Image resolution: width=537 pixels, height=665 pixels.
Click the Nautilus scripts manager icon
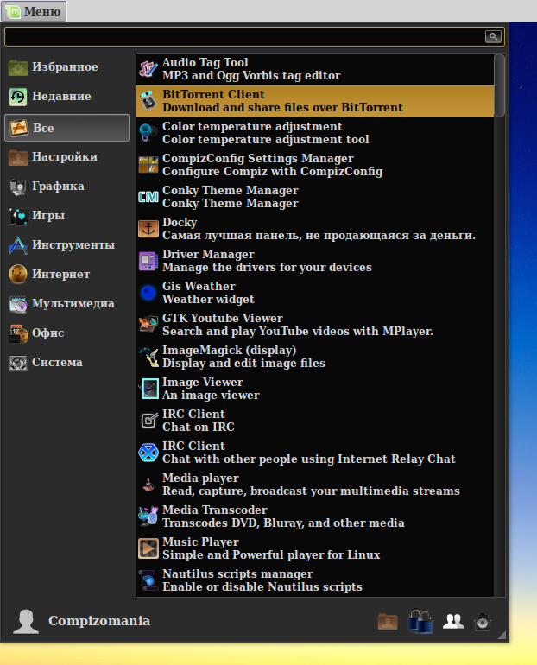pos(148,580)
